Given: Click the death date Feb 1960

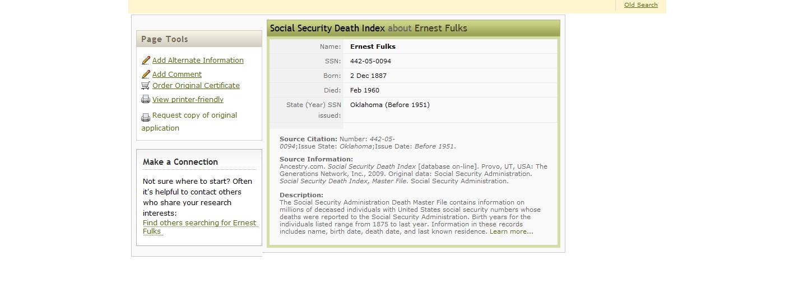Looking at the screenshot, I should [364, 90].
